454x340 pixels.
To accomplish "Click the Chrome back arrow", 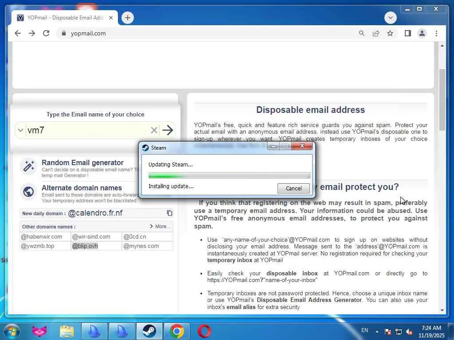I will pyautogui.click(x=18, y=33).
